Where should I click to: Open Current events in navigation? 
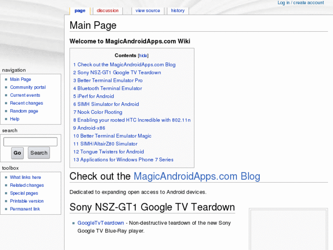25,95
